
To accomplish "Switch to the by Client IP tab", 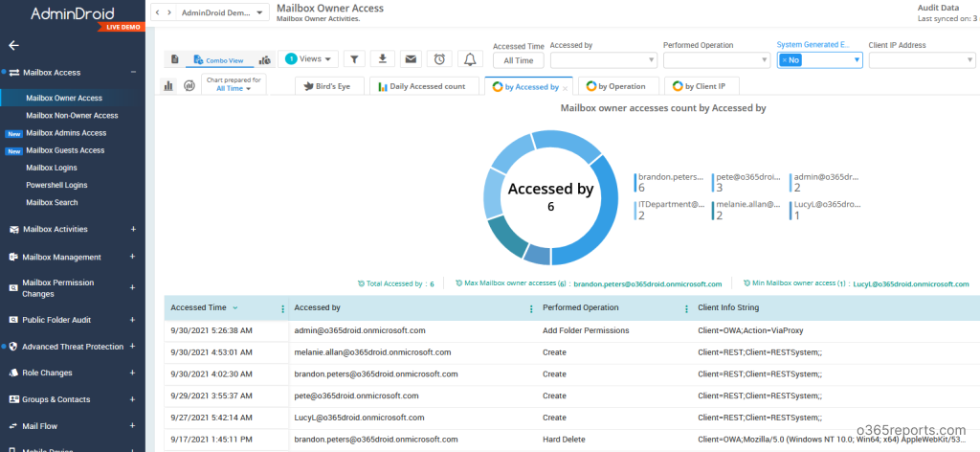I will click(x=702, y=86).
